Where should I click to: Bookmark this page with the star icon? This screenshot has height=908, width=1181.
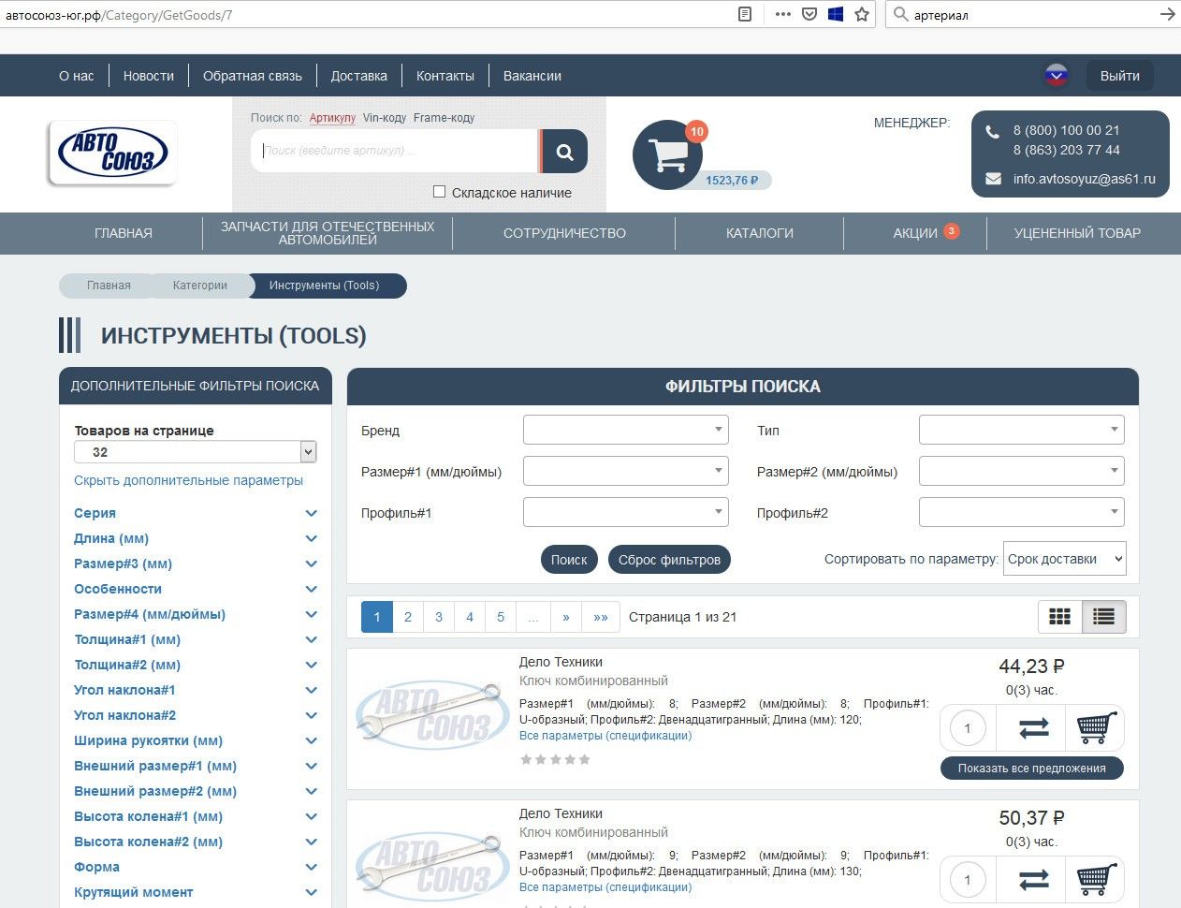(x=862, y=14)
